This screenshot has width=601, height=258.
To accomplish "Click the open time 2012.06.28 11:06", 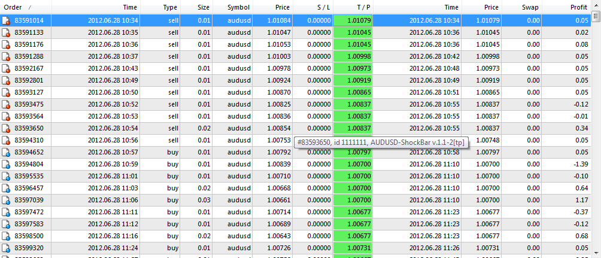I will pyautogui.click(x=113, y=200).
